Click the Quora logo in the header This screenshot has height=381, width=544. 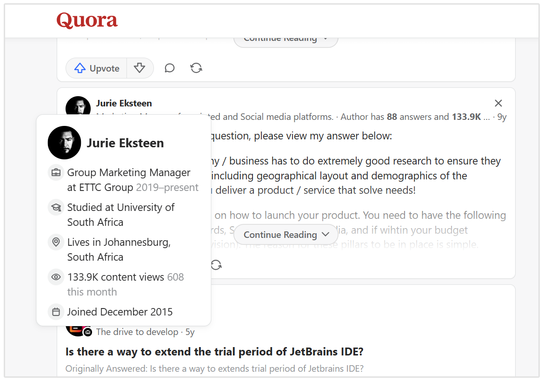(87, 20)
